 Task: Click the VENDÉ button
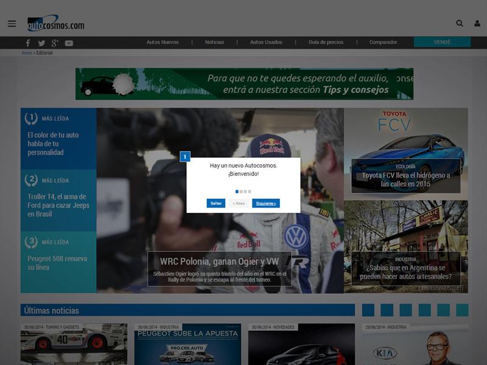point(442,43)
